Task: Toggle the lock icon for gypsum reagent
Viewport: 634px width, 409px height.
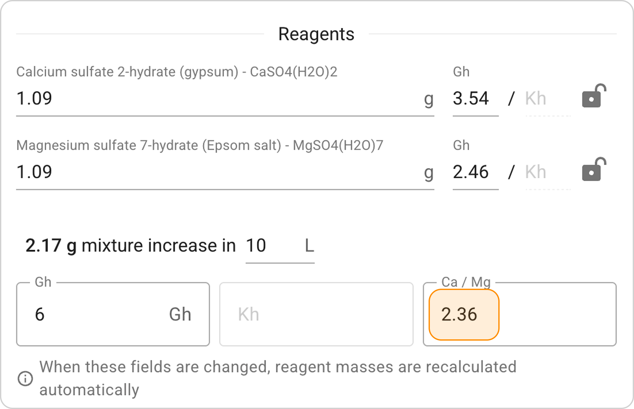Action: [x=593, y=96]
